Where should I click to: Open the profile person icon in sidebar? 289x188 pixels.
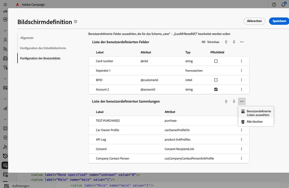5,40
